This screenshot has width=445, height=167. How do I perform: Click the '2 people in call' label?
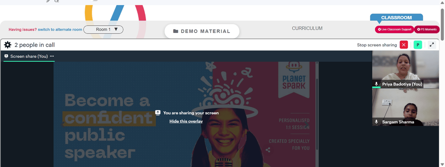pos(35,45)
